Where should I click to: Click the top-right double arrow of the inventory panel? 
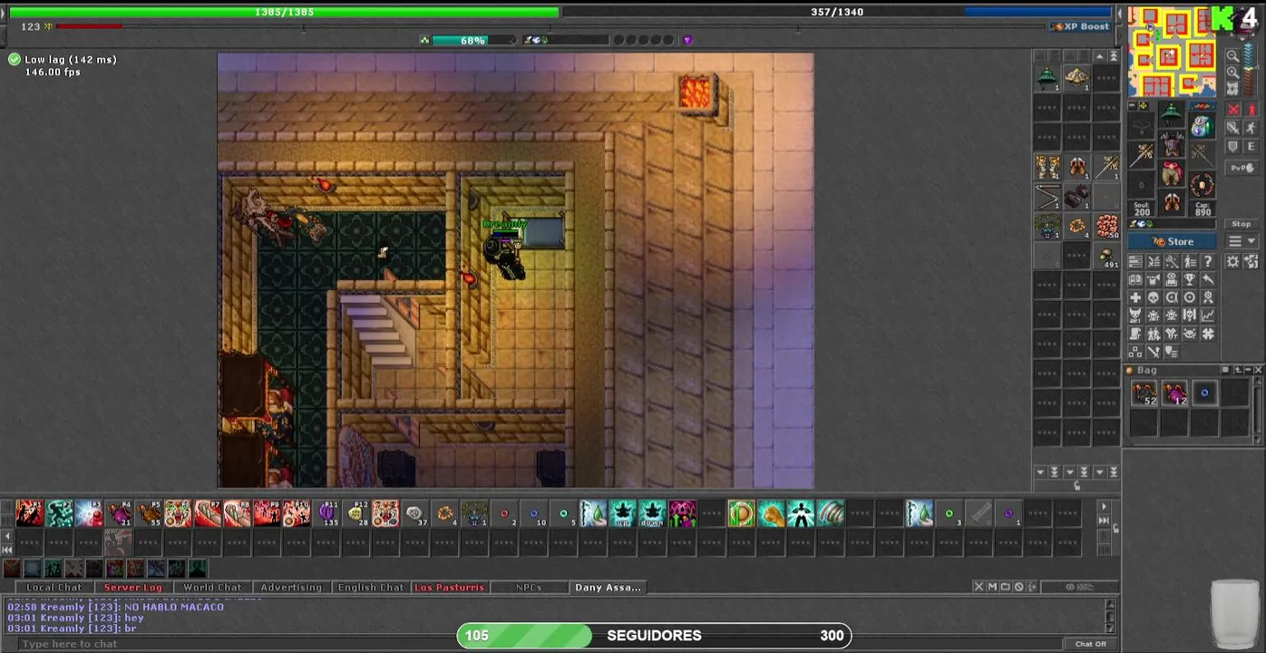[1114, 56]
